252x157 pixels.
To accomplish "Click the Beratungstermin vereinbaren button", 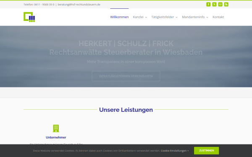I will 126,76.
